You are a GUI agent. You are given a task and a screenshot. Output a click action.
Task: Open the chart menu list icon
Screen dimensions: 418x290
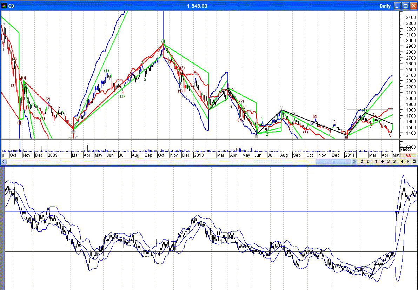click(414, 161)
